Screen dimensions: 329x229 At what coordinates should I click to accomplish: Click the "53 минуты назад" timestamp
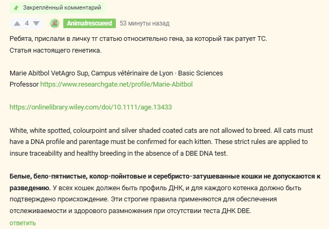[145, 23]
